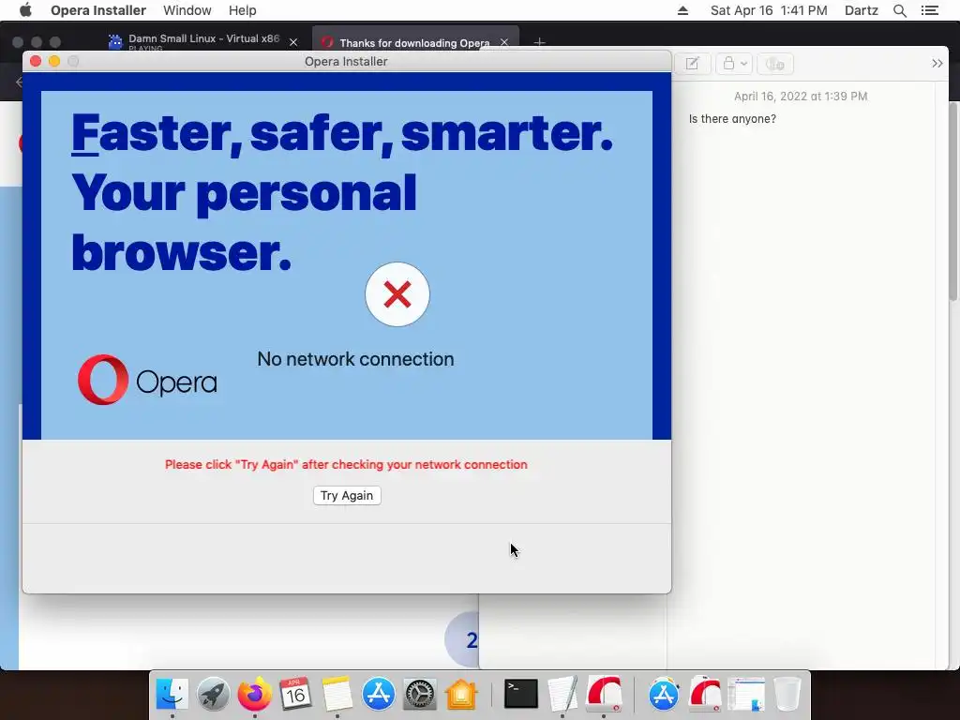Close the Damn Small Linux tab

pyautogui.click(x=293, y=42)
